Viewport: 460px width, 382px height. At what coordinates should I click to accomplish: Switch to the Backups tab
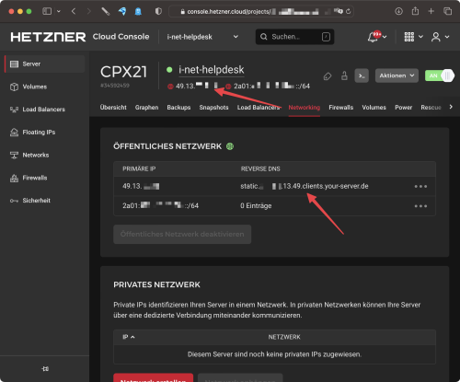pos(178,108)
